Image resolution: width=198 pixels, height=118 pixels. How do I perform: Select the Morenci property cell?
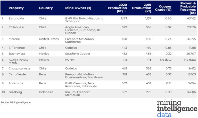(15, 39)
